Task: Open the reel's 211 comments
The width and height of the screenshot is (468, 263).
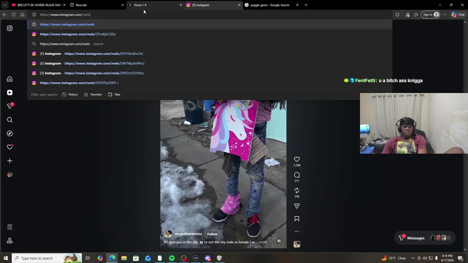Action: tap(297, 175)
